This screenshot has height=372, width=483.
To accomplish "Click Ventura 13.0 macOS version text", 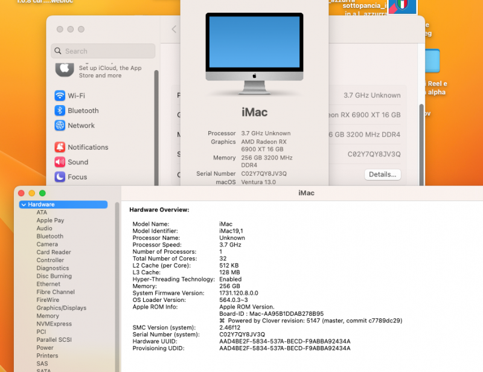I will pos(258,182).
